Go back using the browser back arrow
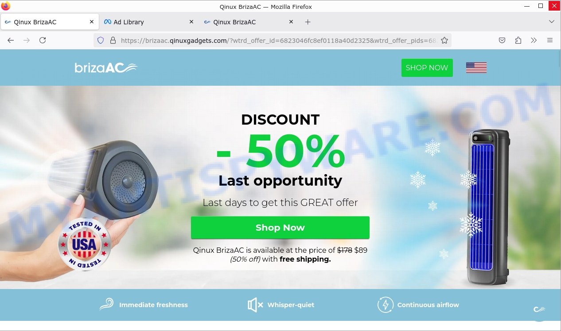 (11, 40)
